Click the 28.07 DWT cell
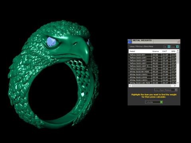This screenshot has height=143, width=191. pyautogui.click(x=166, y=83)
